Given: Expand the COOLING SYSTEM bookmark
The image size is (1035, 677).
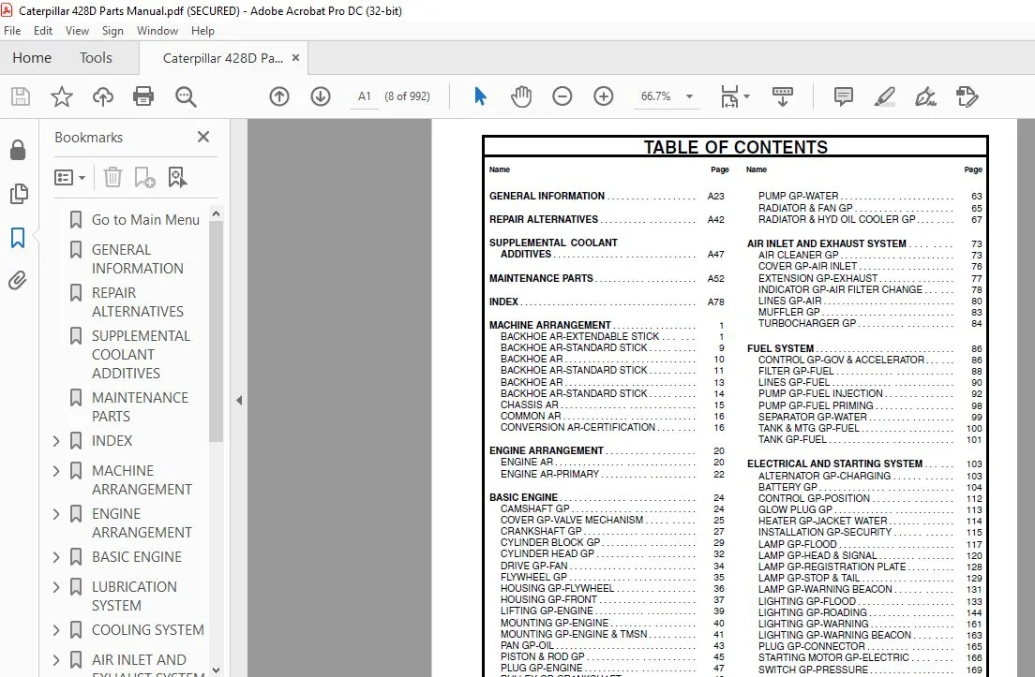Looking at the screenshot, I should coord(56,630).
